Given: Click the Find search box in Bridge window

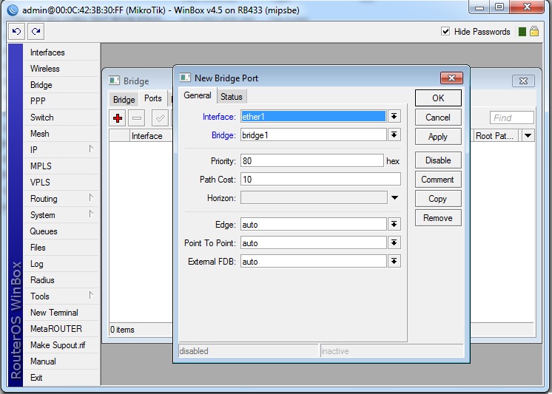Looking at the screenshot, I should 512,118.
